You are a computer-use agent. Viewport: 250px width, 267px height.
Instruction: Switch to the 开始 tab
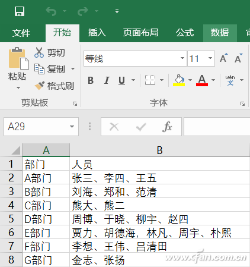[62, 33]
